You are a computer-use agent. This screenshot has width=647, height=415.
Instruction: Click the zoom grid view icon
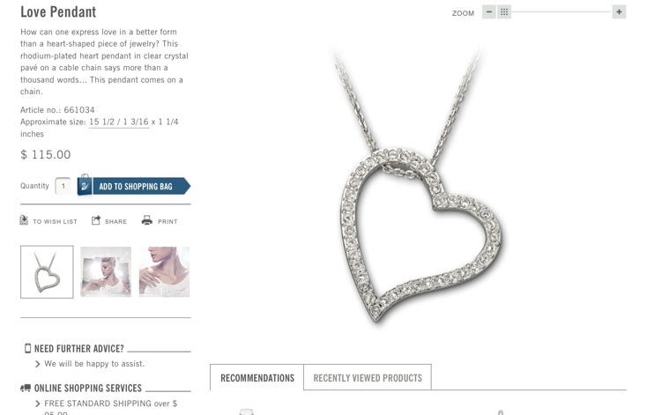(504, 12)
